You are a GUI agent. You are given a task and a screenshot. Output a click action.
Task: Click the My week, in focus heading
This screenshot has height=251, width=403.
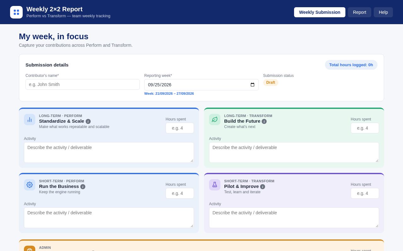pos(54,36)
